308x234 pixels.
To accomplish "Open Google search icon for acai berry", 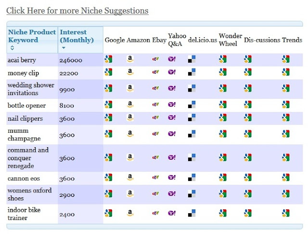I will point(108,59).
